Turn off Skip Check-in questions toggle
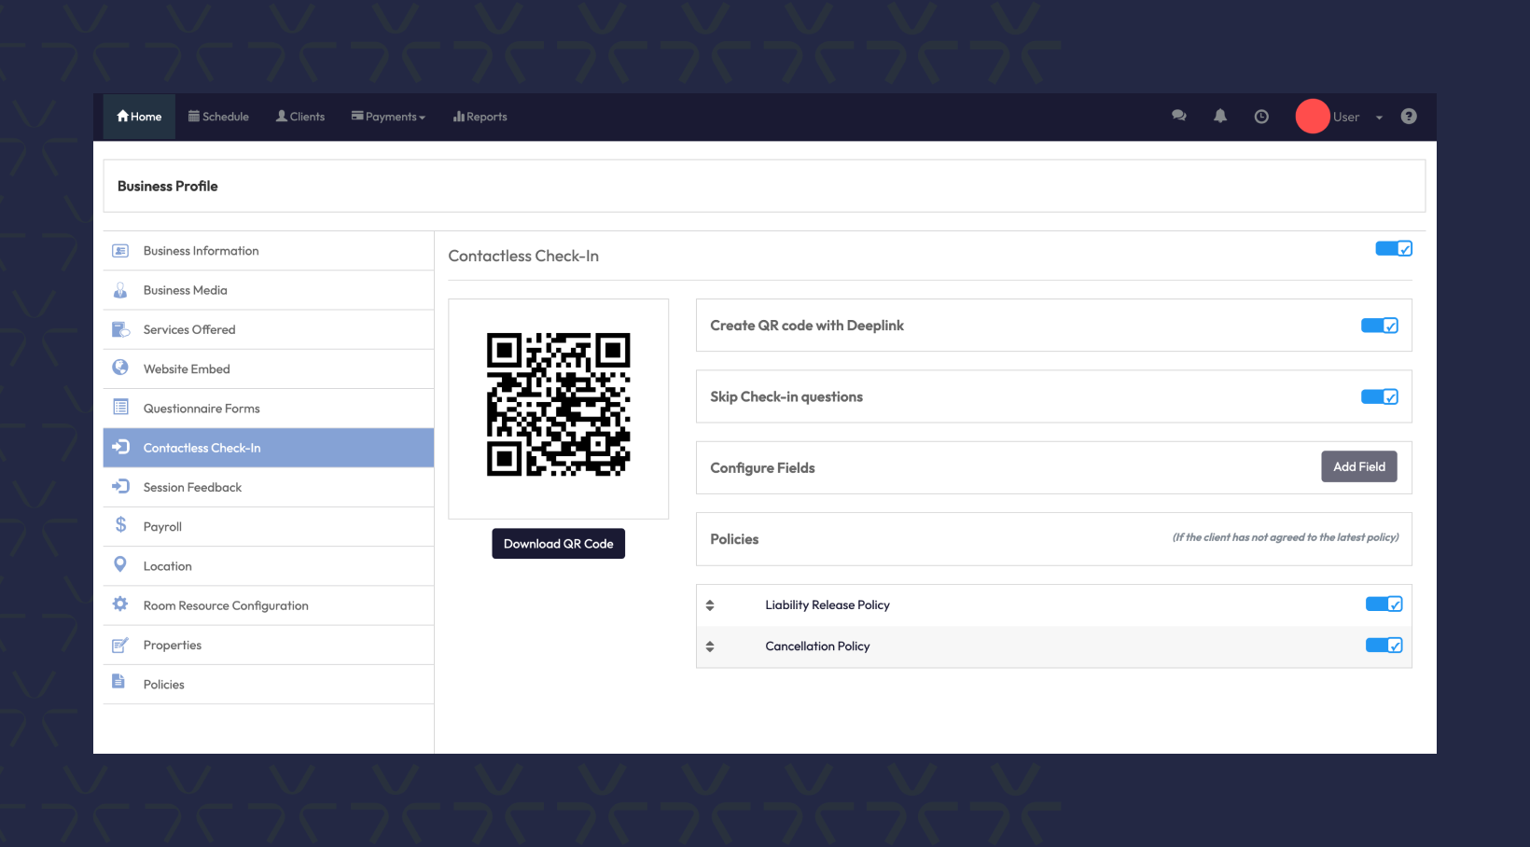Image resolution: width=1530 pixels, height=847 pixels. (1379, 396)
